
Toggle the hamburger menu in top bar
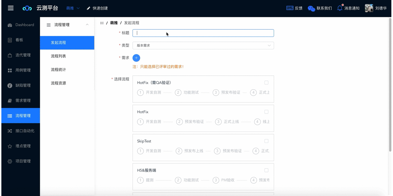(x=11, y=8)
